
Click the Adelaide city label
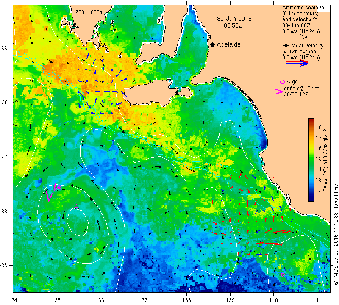coord(228,44)
